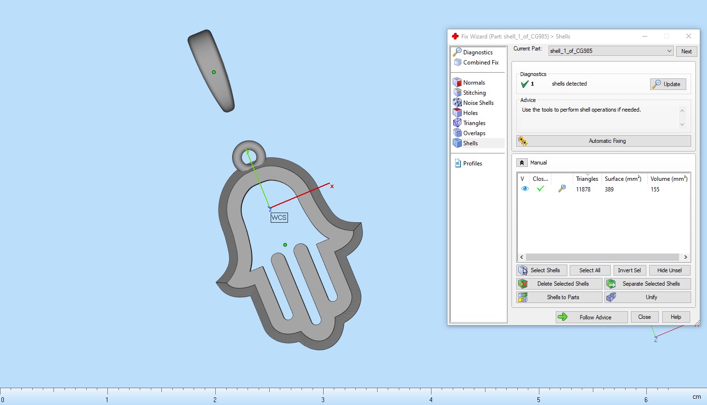
Task: Click Select All shells
Action: 590,270
